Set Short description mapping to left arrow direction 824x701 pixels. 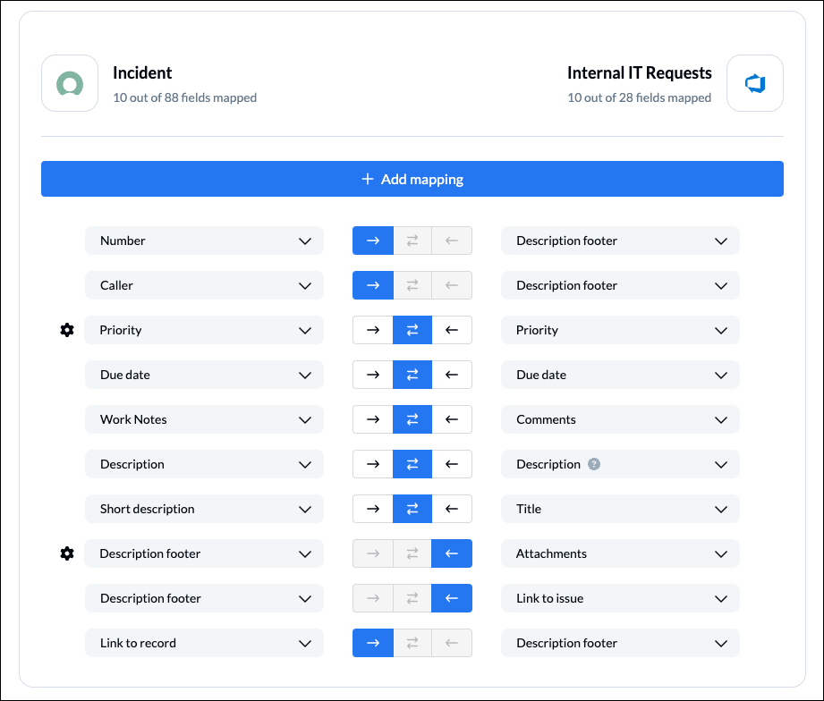point(452,509)
